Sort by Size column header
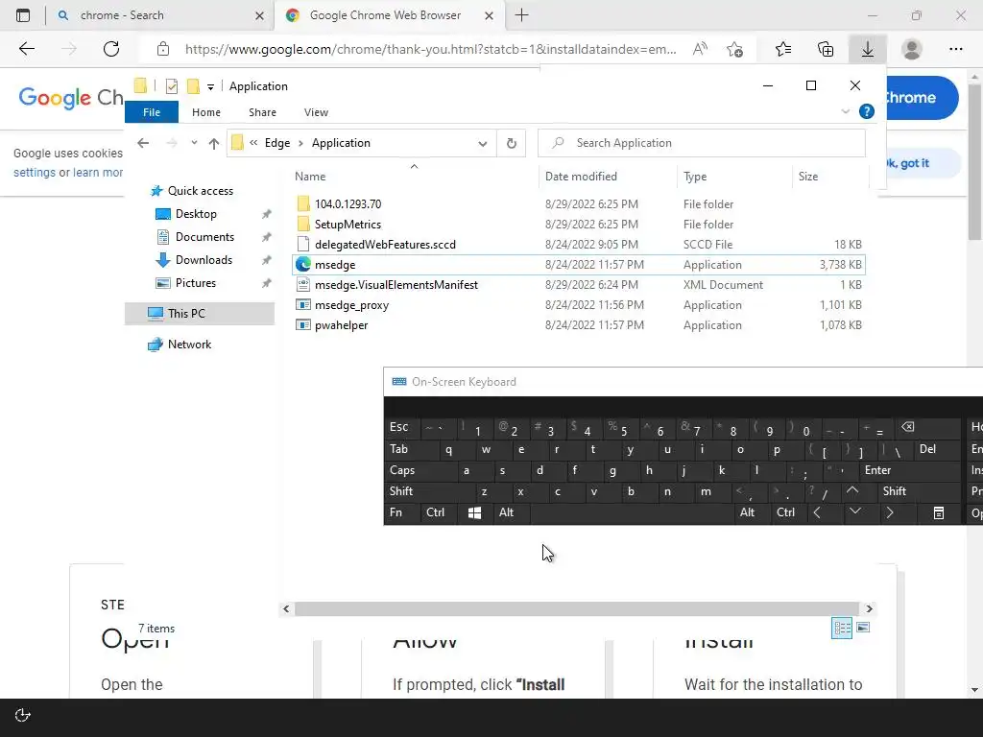Image resolution: width=983 pixels, height=737 pixels. pos(808,177)
